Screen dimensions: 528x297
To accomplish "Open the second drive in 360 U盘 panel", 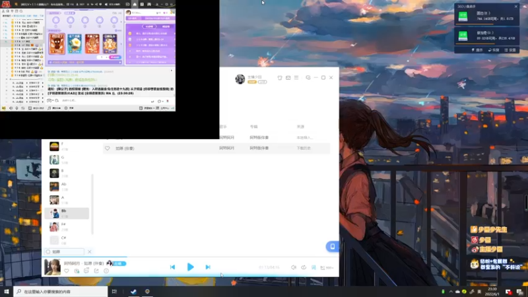I will [x=486, y=36].
